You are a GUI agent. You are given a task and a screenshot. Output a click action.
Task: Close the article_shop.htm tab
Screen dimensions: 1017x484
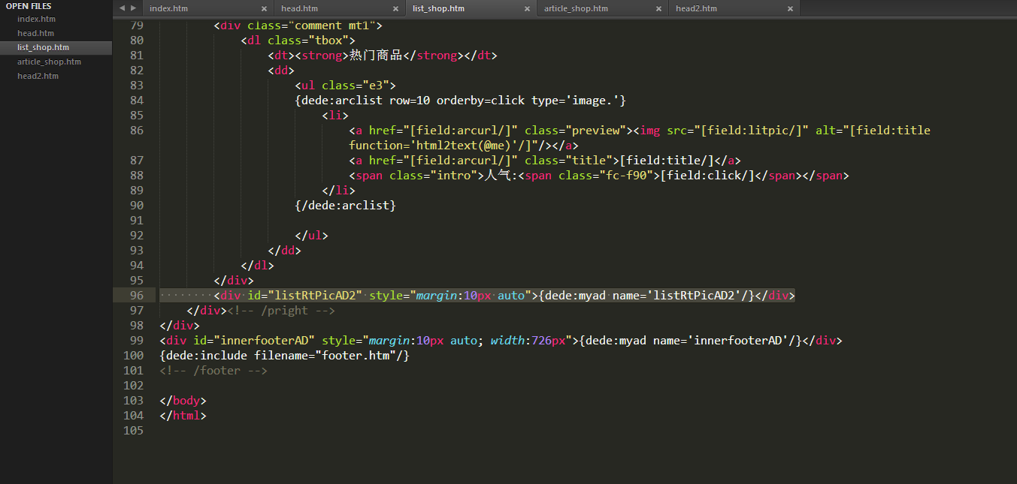click(658, 9)
